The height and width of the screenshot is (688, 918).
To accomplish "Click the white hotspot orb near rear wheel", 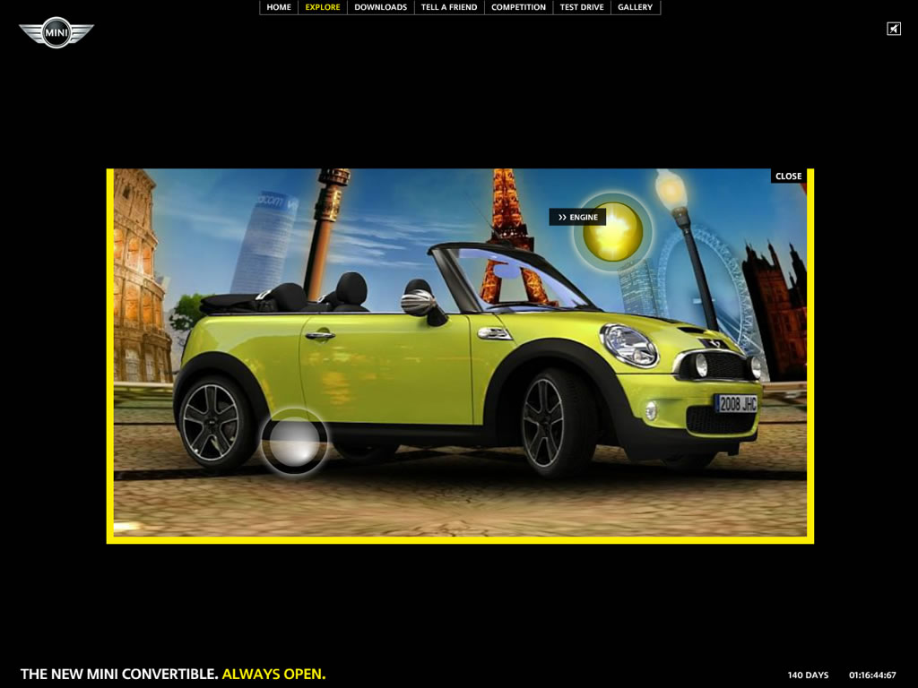I will (294, 442).
